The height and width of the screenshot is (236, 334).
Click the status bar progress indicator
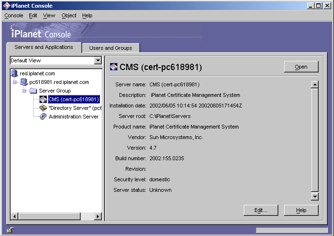[x=291, y=230]
